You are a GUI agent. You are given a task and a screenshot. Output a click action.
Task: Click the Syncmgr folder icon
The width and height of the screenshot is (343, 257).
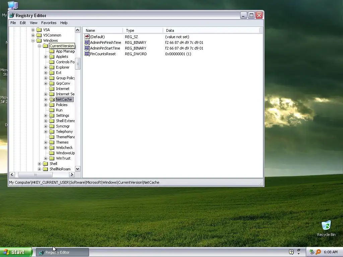pos(52,126)
